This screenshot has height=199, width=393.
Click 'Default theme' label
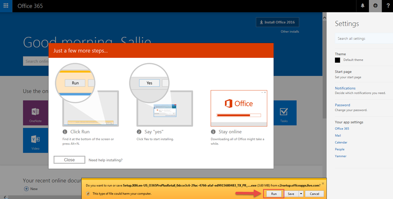[x=353, y=60]
